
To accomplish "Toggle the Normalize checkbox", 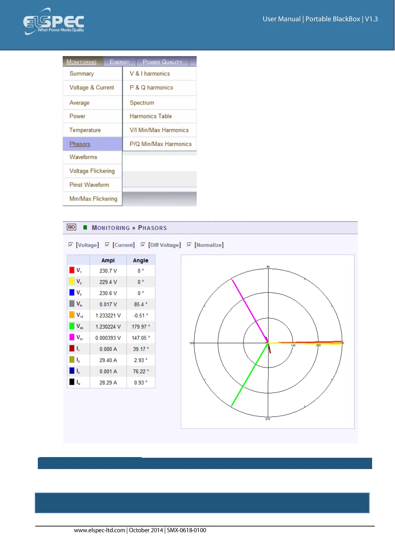I will point(189,245).
